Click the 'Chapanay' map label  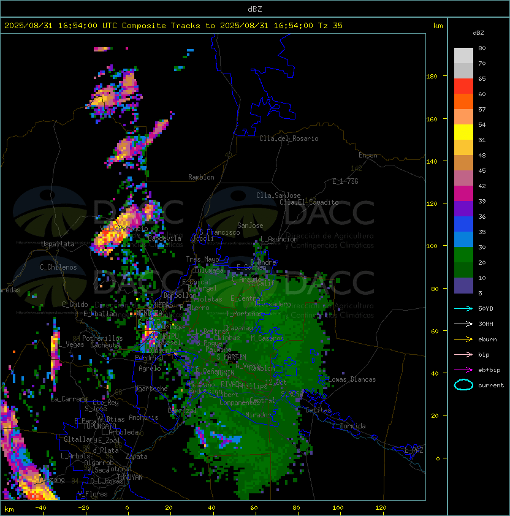[238, 328]
